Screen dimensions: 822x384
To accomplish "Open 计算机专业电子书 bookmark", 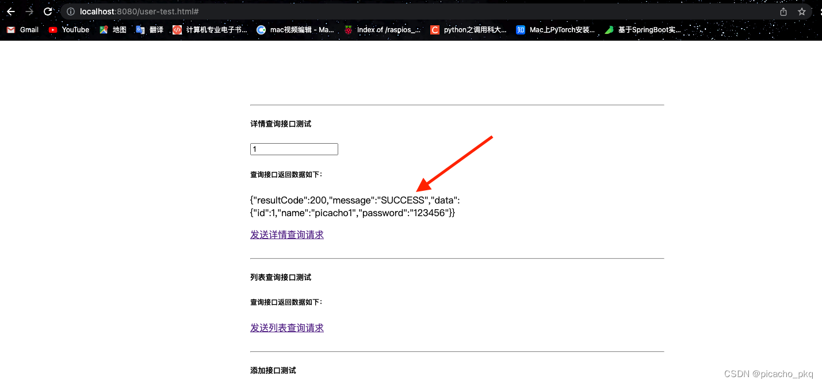I will [210, 30].
